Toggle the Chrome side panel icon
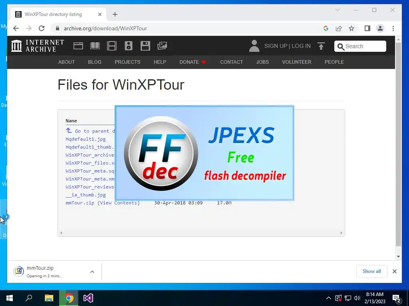The image size is (409, 306). click(x=367, y=28)
